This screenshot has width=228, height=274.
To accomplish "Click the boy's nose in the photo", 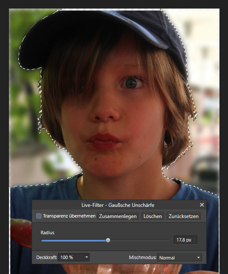I will coord(105,113).
